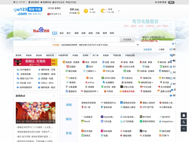Click the 百度搜索 search button
This screenshot has width=189, height=142.
pyautogui.click(x=127, y=39)
